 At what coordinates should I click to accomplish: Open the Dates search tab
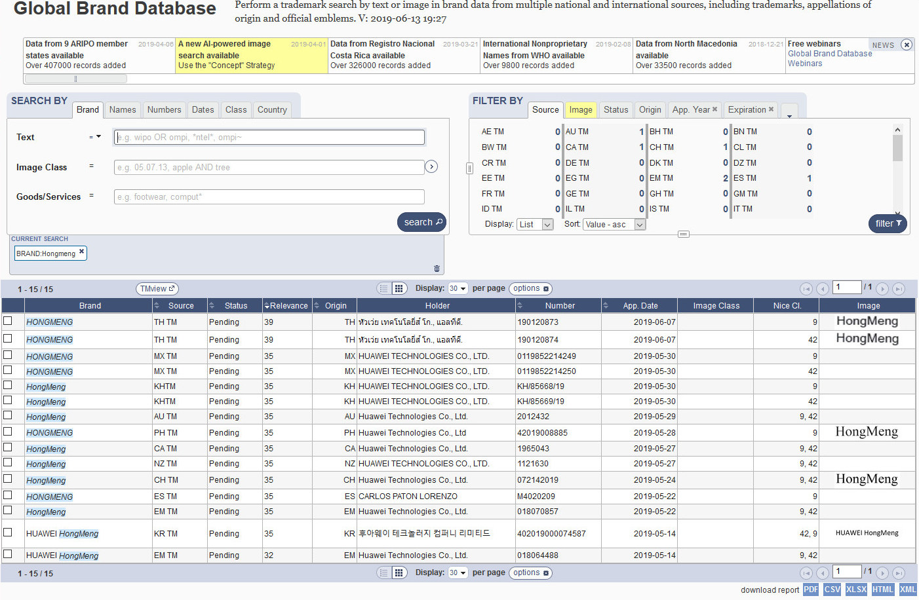coord(203,110)
